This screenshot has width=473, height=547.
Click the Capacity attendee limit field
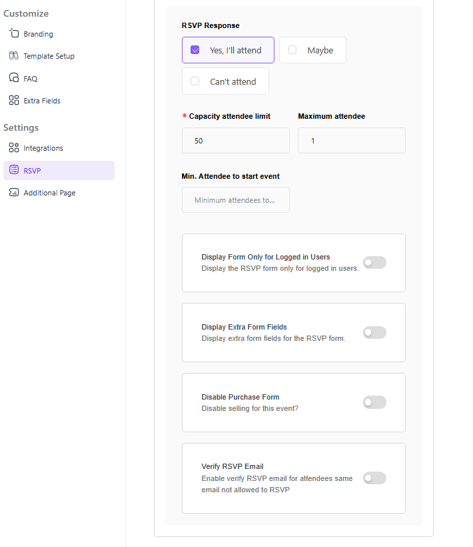click(235, 141)
